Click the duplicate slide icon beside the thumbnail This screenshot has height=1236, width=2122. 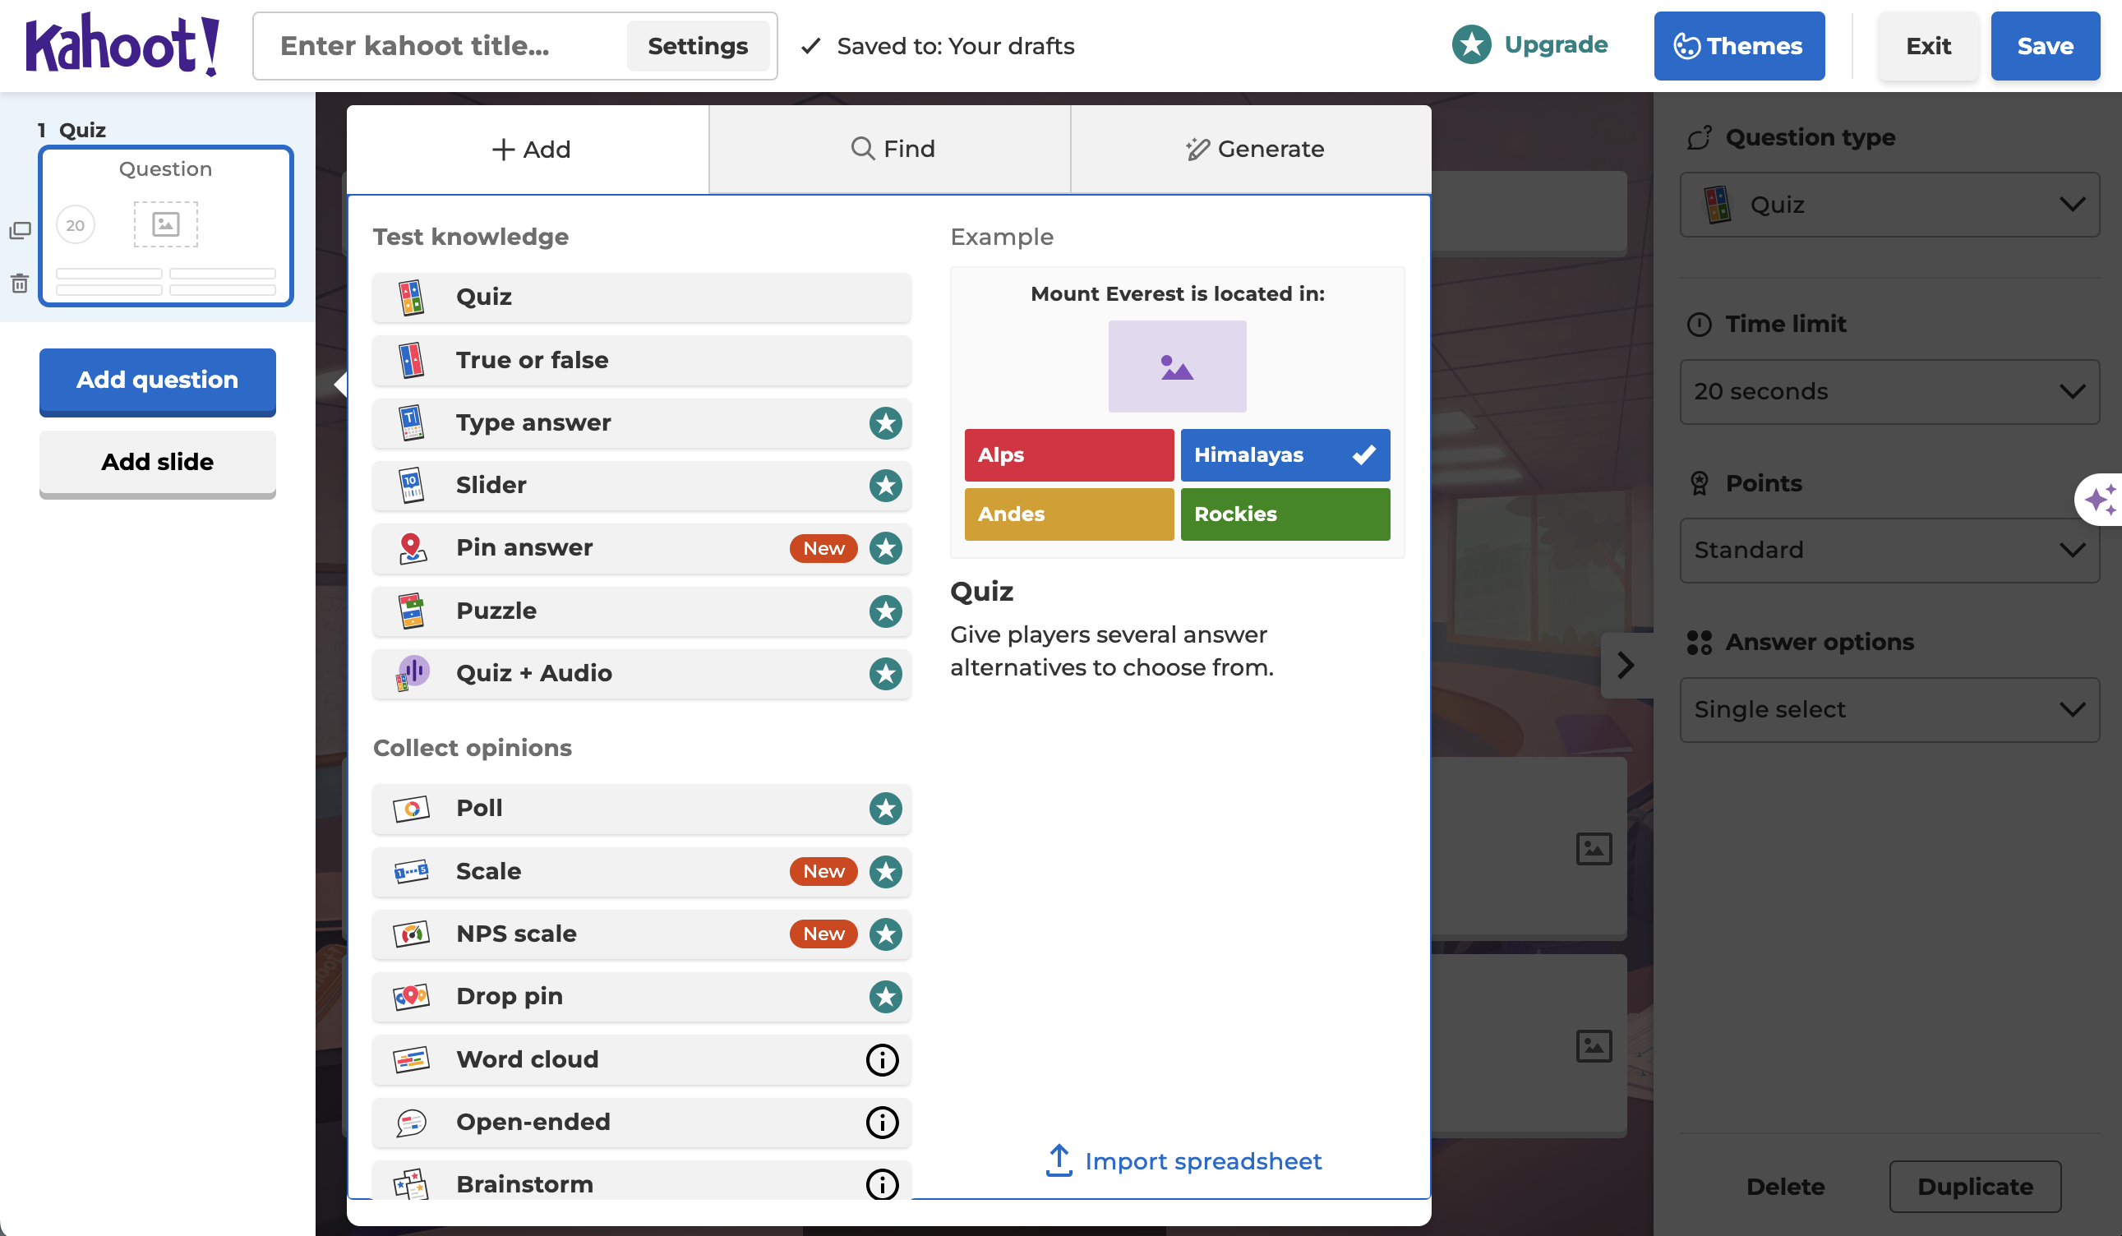21,230
